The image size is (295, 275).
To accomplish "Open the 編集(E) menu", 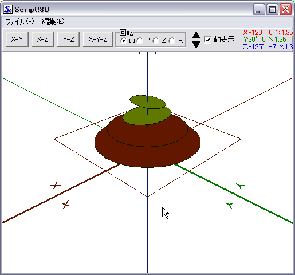I will pos(53,22).
